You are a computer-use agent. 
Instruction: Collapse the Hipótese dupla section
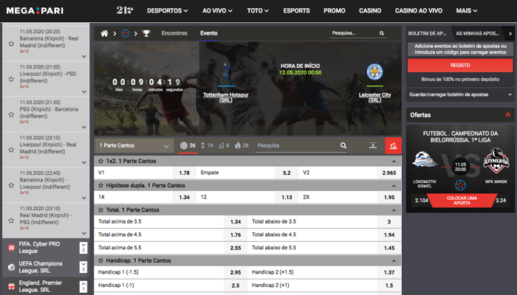click(394, 186)
